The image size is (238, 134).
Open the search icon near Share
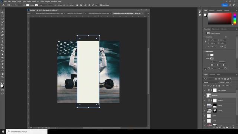(x=231, y=5)
